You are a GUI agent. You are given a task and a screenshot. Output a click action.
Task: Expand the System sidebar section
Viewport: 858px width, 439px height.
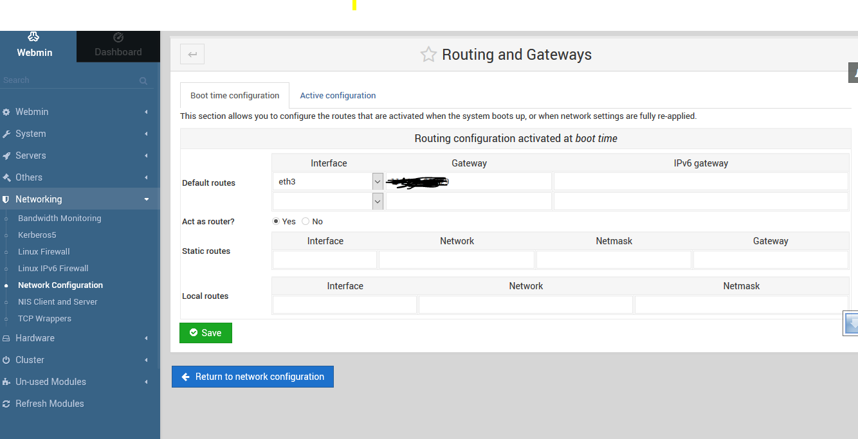[x=147, y=134]
